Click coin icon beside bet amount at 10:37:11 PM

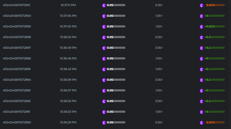pos(104,5)
